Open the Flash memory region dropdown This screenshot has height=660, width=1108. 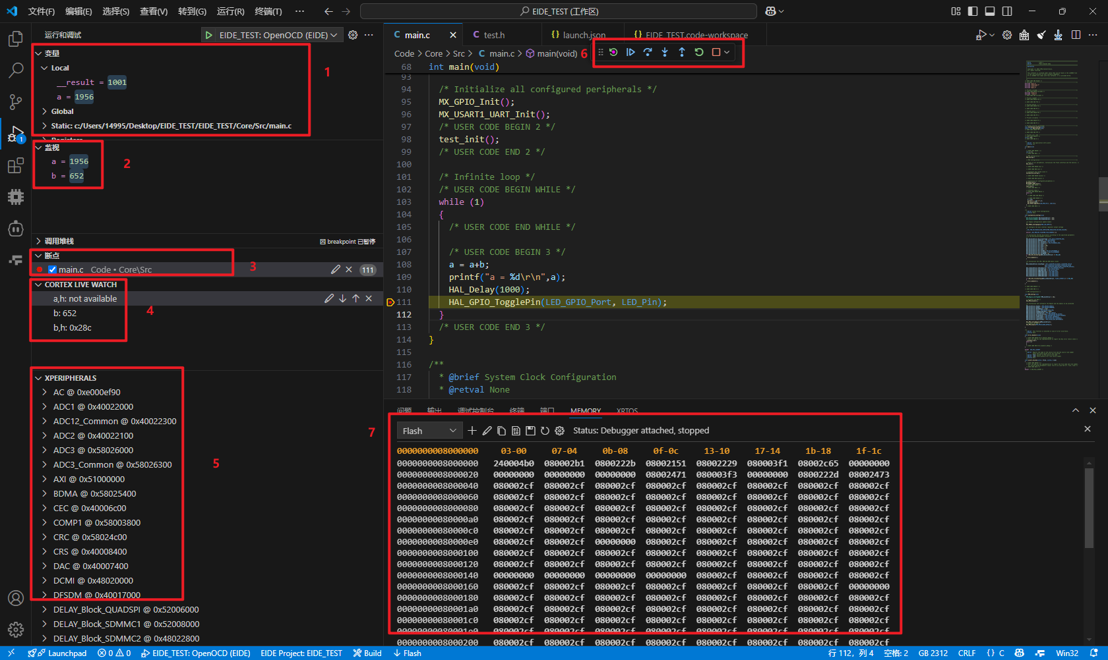point(429,430)
